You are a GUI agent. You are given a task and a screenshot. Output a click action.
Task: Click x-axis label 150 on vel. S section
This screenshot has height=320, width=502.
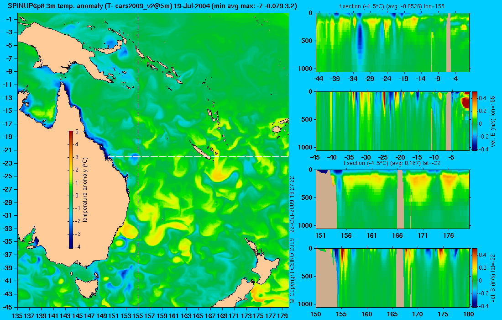(x=316, y=314)
